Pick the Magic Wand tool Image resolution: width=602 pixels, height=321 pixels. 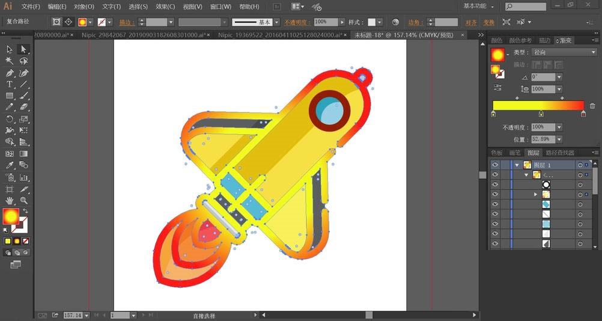[10, 61]
